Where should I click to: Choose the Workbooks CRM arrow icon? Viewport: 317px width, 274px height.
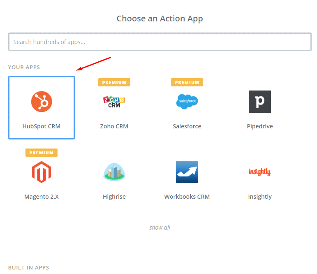[187, 172]
